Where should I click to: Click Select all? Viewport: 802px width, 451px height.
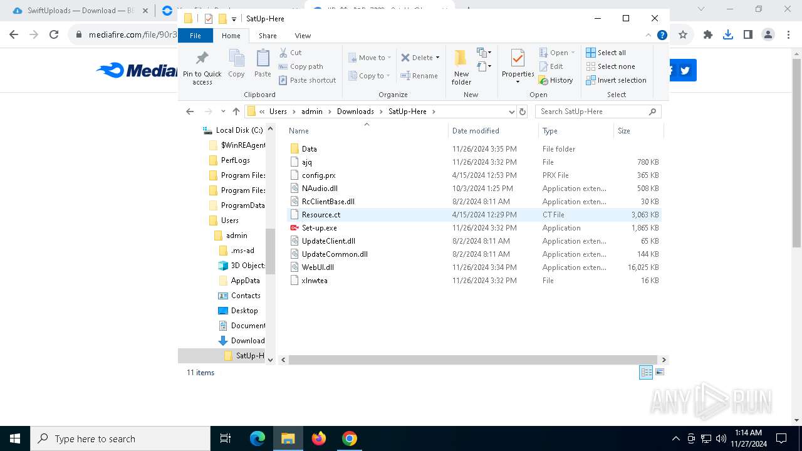tap(606, 53)
